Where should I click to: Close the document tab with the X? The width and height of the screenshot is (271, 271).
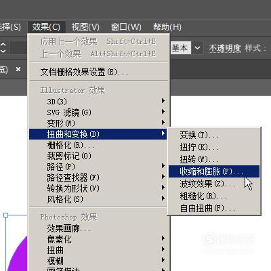click(x=18, y=69)
